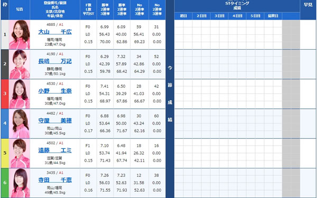Click the 最終日 column header
The image size is (317, 198).
273,16
